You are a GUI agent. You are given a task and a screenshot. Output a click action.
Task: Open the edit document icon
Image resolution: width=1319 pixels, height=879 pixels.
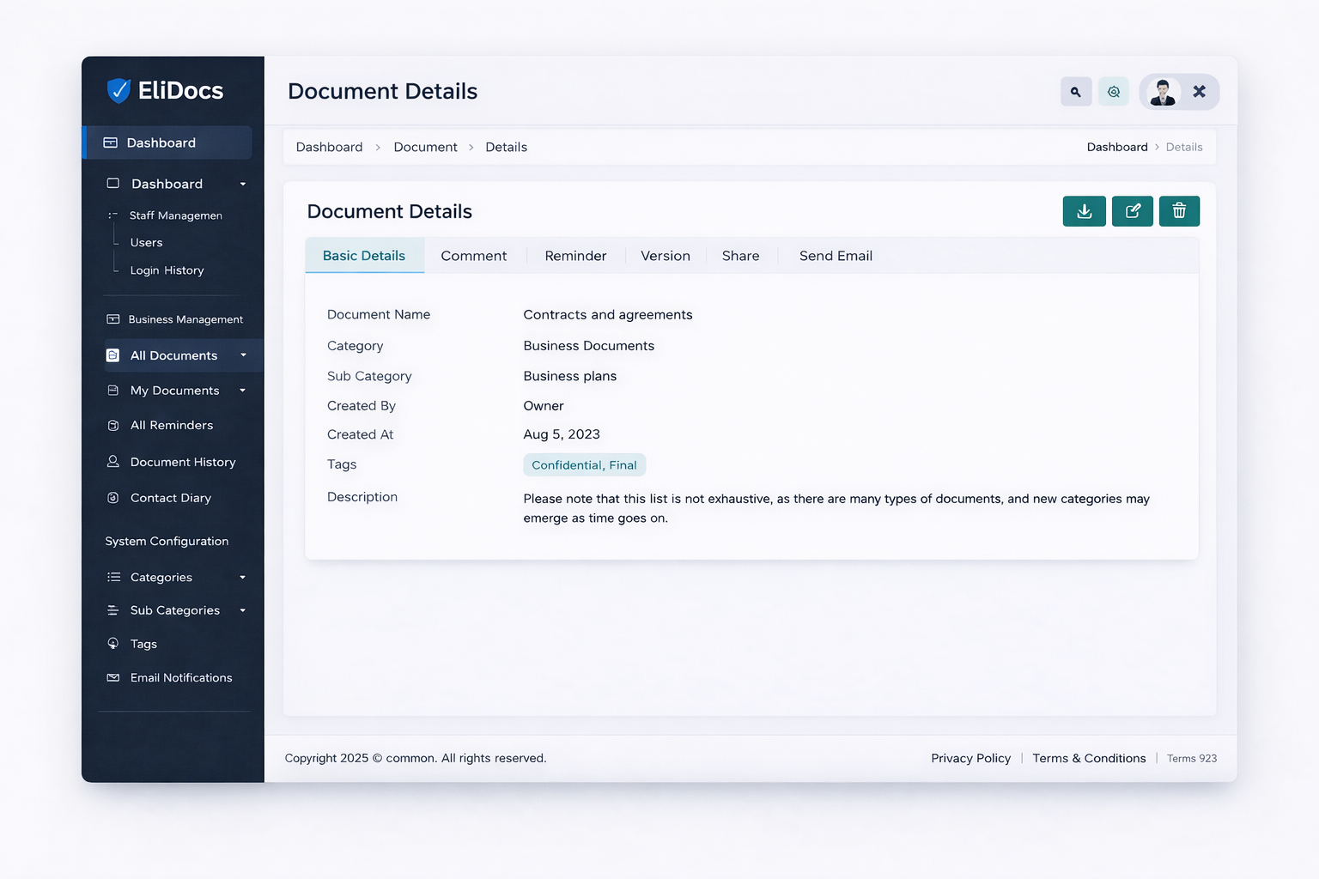pos(1132,211)
